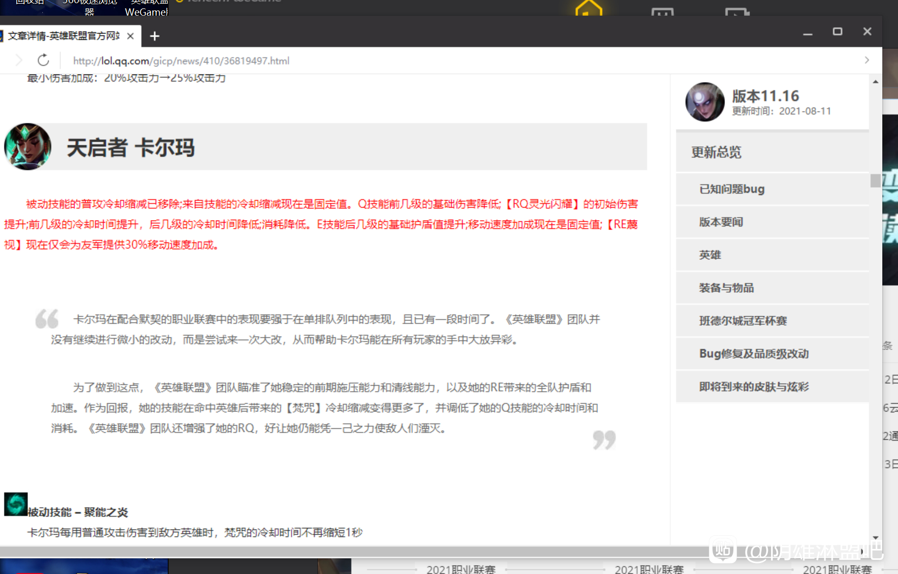
Task: Jump to Bug修复及品质改动 section
Action: point(772,354)
